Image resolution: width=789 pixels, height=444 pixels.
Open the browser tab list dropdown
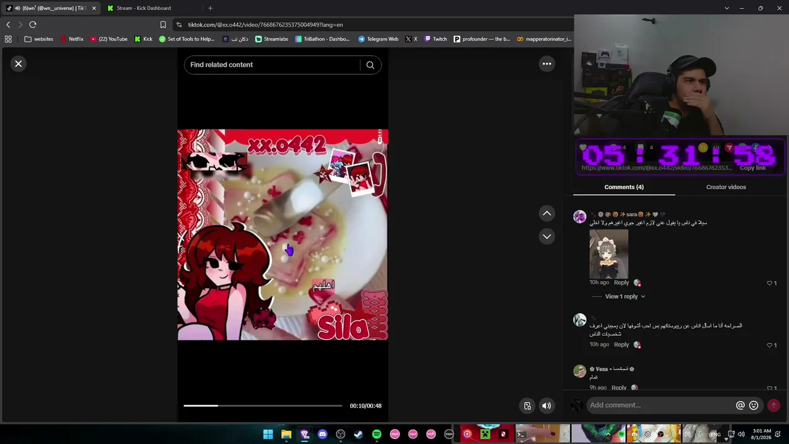727,8
